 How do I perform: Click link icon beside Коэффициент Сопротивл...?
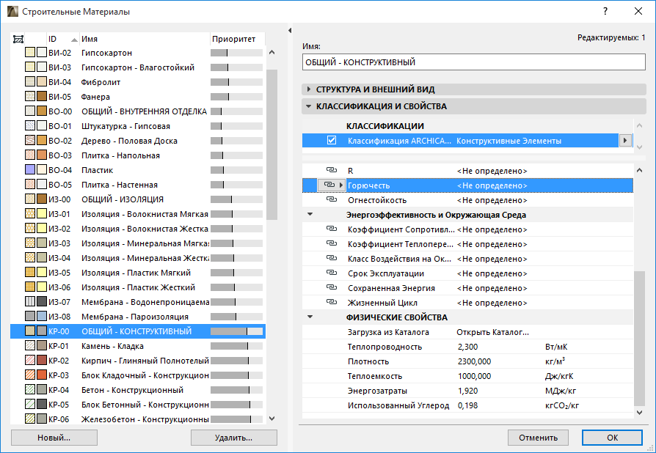point(332,229)
